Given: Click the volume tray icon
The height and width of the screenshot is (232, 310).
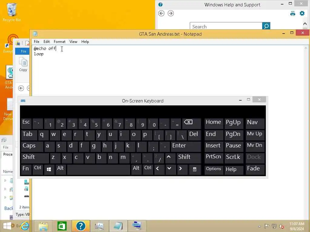Looking at the screenshot, I should (x=282, y=226).
